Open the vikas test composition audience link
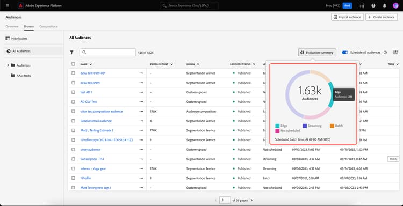 click(x=102, y=112)
